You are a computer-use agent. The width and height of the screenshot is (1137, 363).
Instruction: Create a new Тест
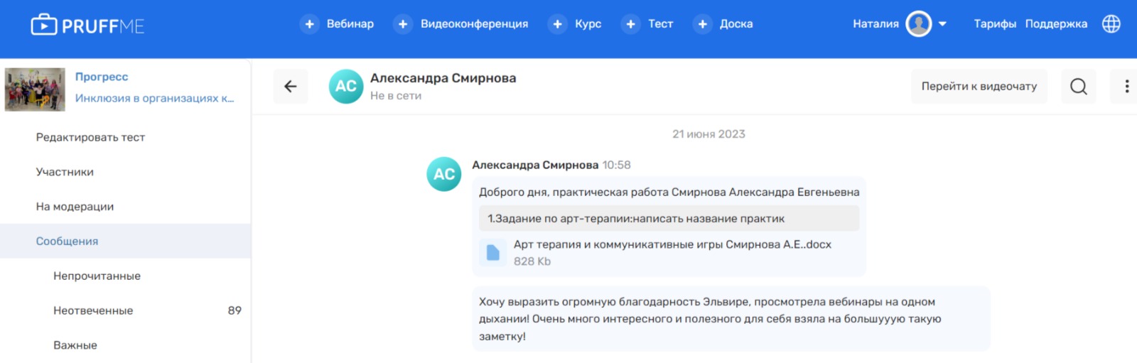[660, 24]
